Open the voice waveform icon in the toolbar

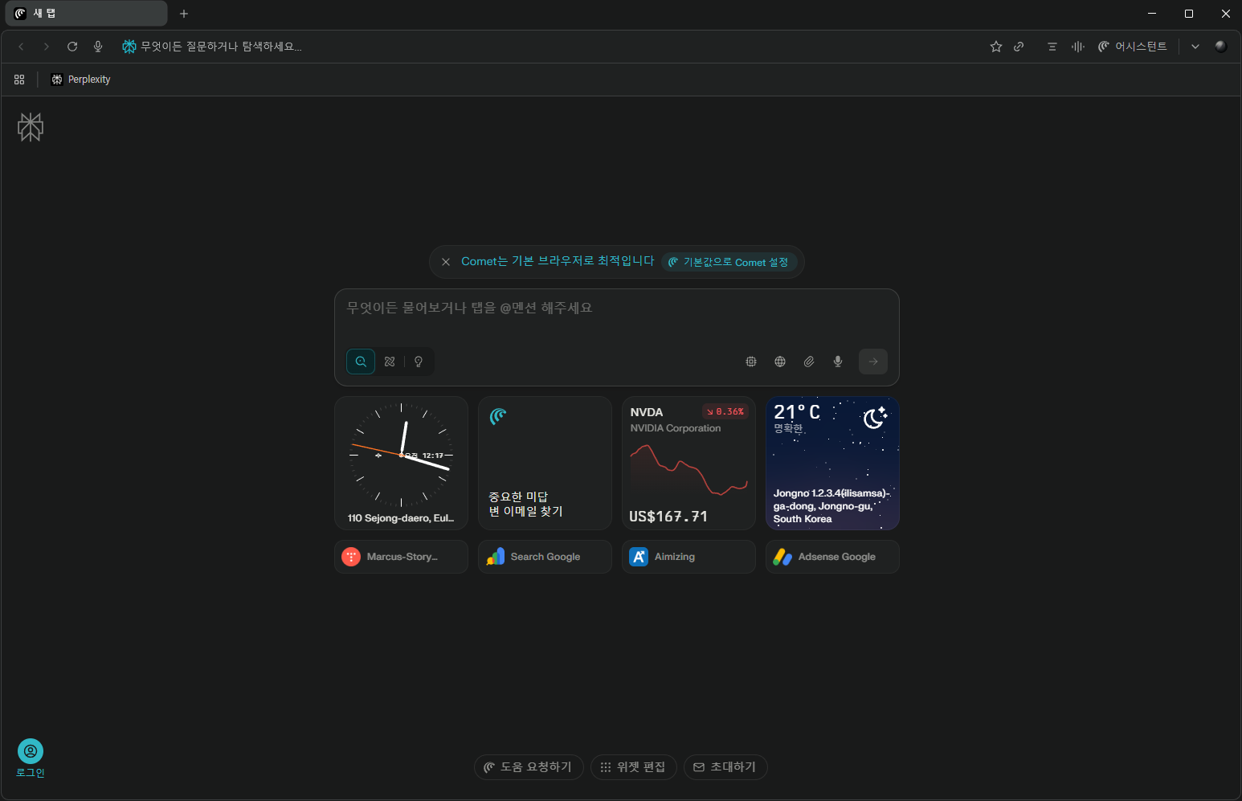click(1078, 47)
